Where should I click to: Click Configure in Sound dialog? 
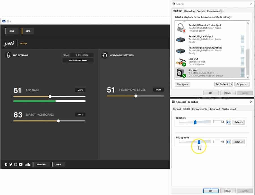click(182, 84)
